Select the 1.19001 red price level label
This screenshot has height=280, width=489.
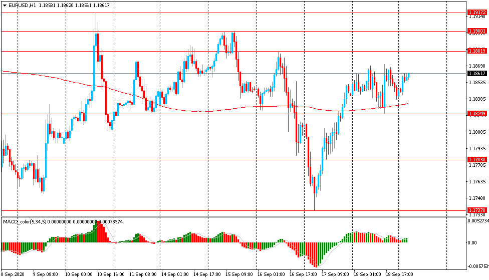coord(477,31)
